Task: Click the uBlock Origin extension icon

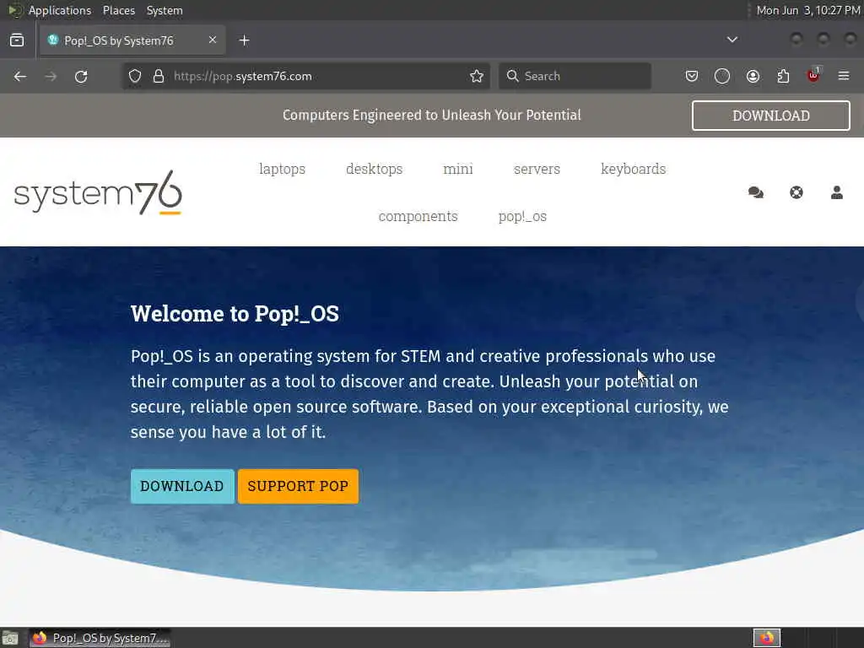Action: pos(813,75)
